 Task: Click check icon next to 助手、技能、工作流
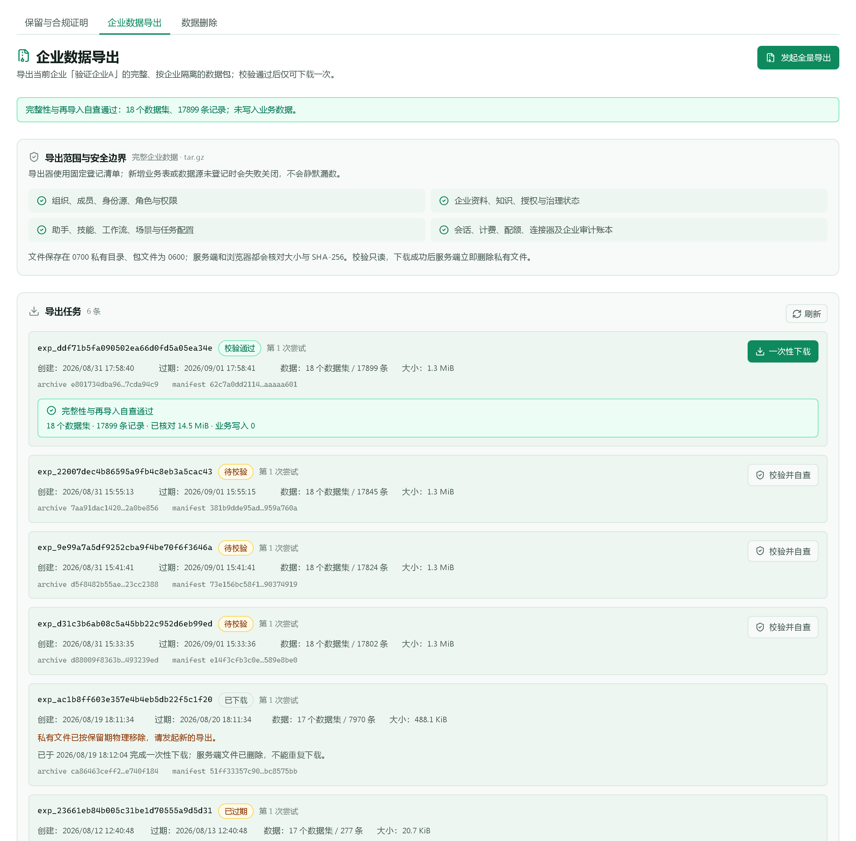(x=42, y=230)
